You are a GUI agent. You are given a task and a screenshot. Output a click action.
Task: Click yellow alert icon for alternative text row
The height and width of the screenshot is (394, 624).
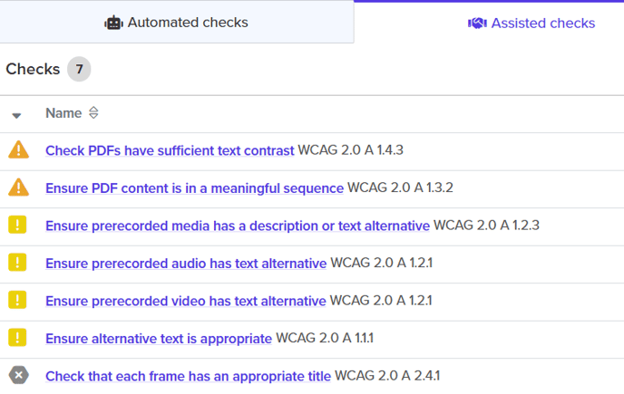[x=17, y=338]
